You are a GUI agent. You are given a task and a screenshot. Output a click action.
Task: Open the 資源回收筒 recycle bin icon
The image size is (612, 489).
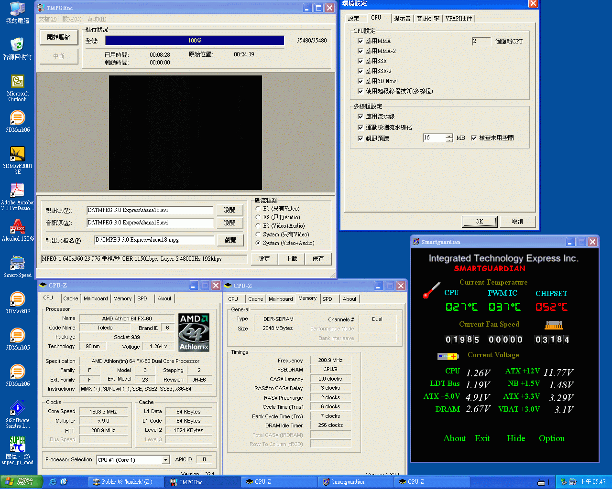18,49
